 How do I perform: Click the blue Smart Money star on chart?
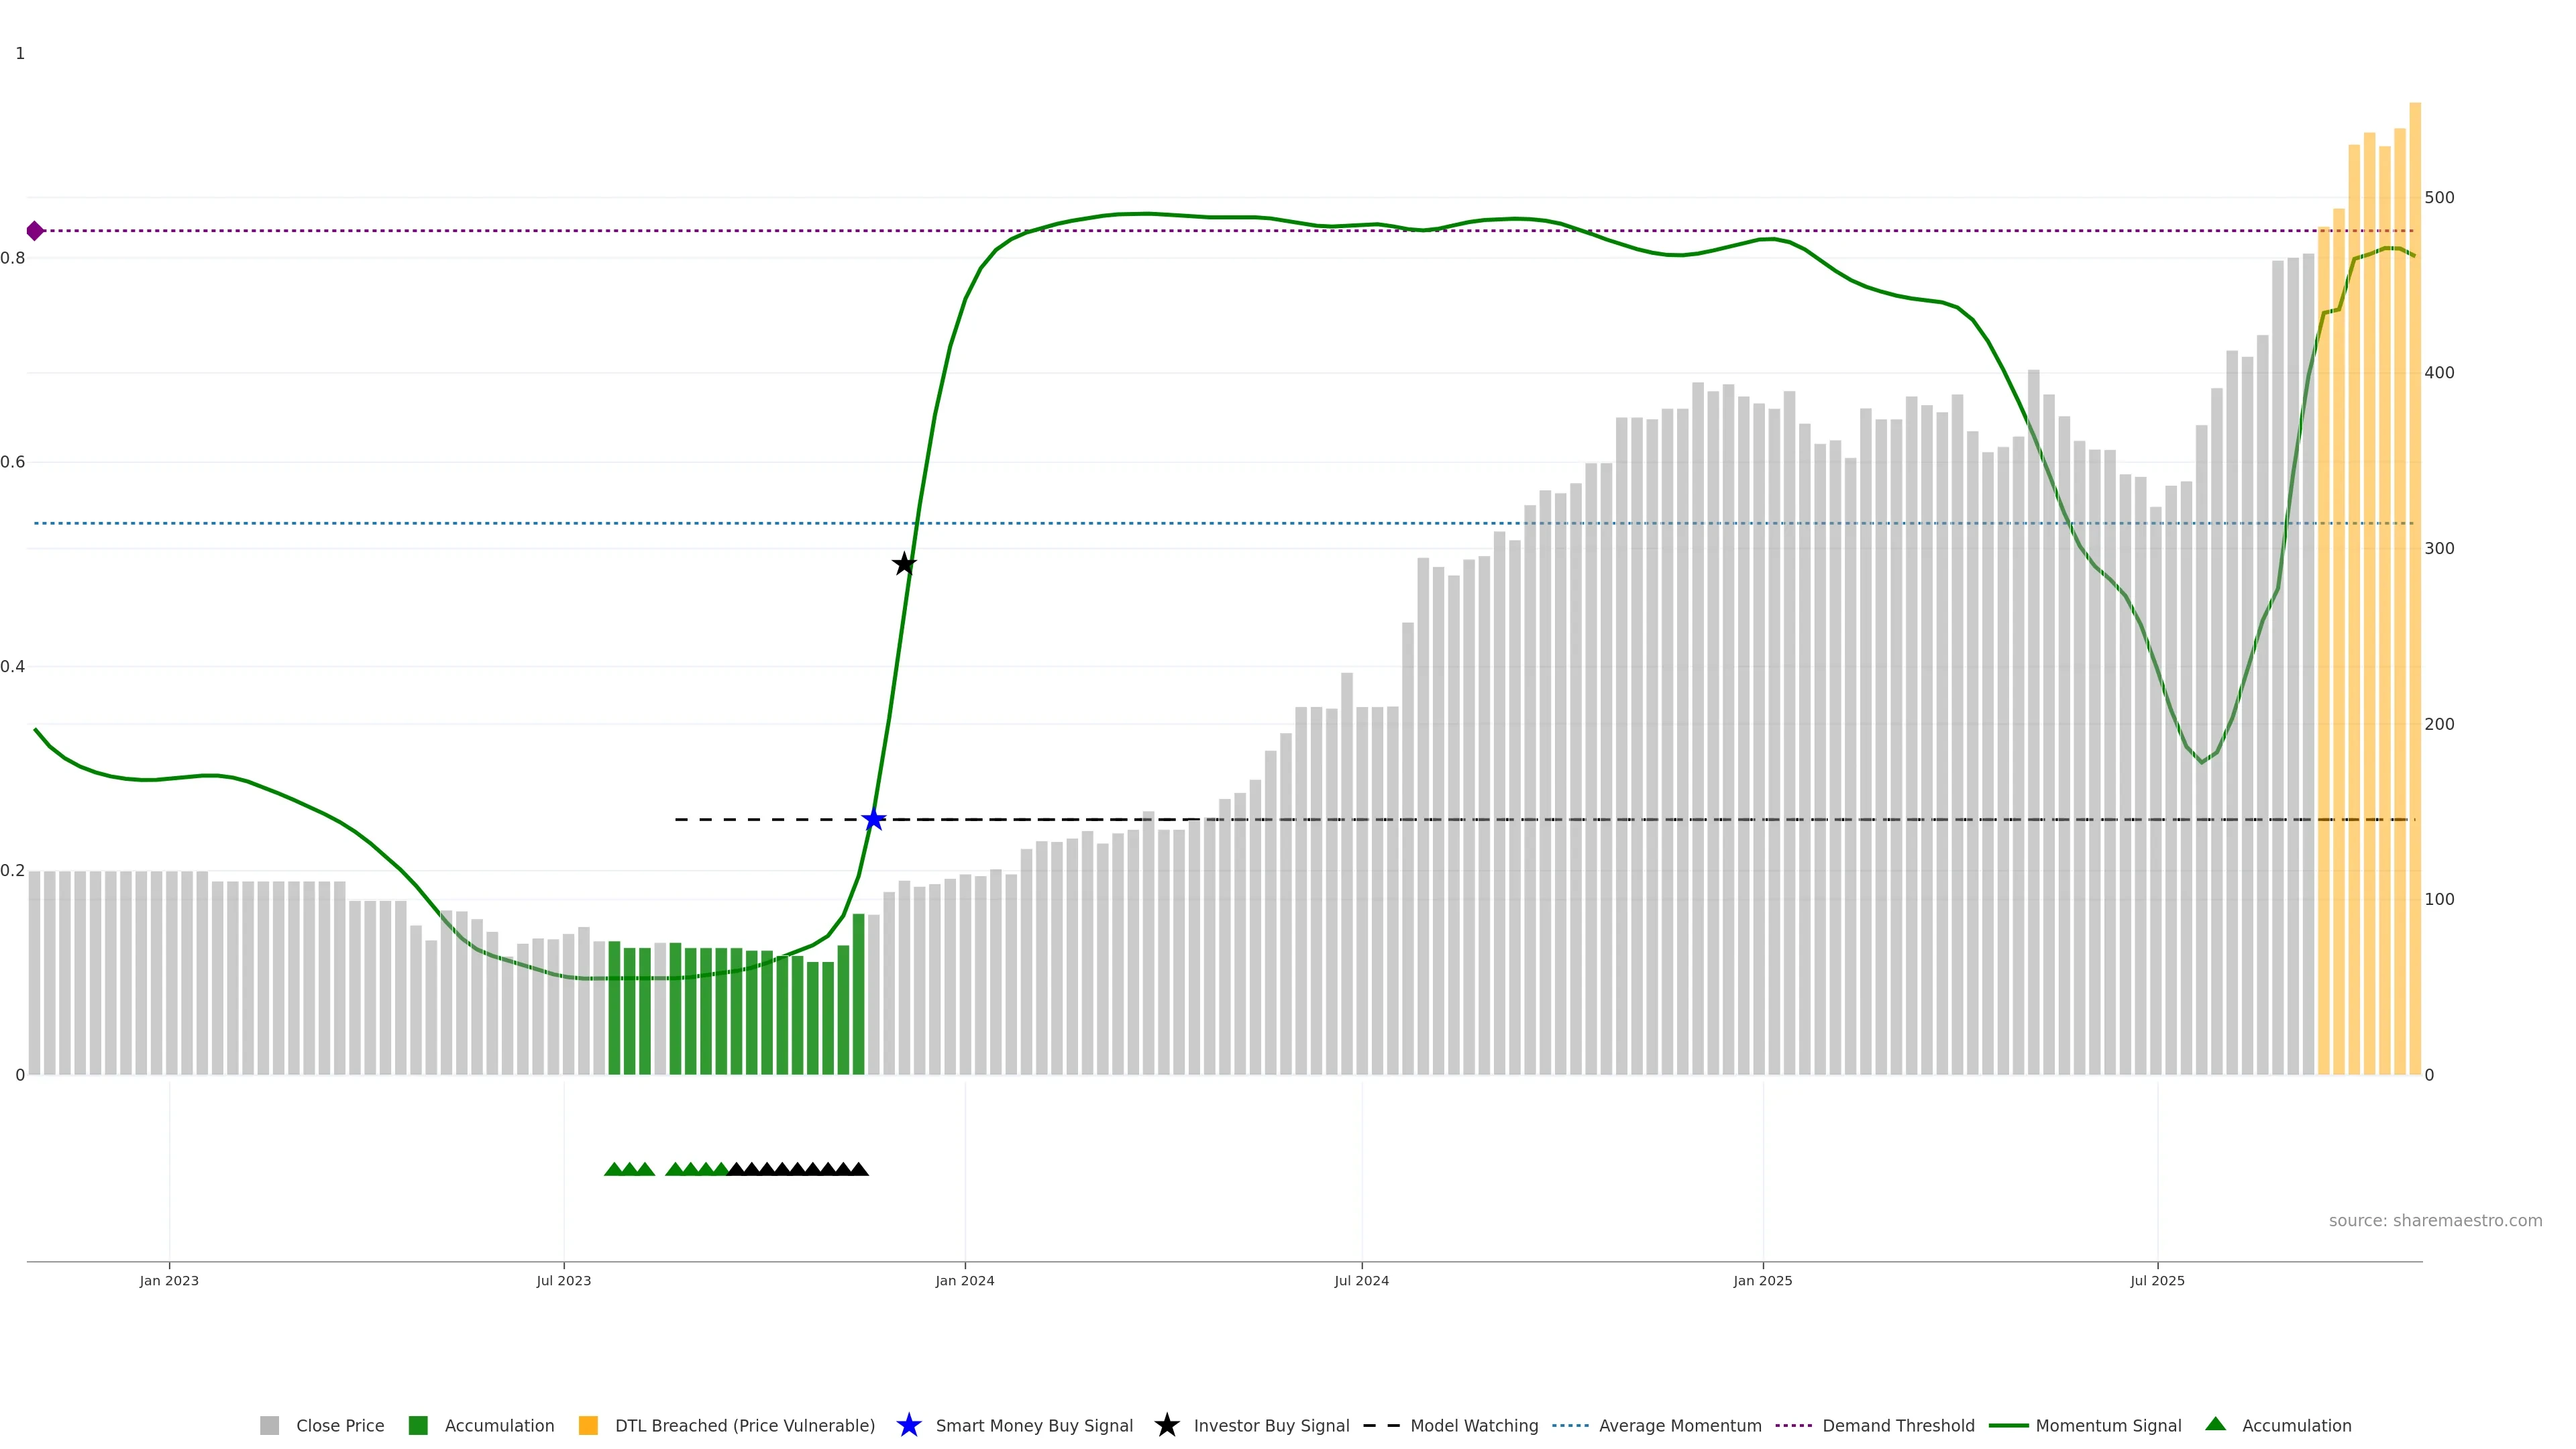click(x=873, y=820)
